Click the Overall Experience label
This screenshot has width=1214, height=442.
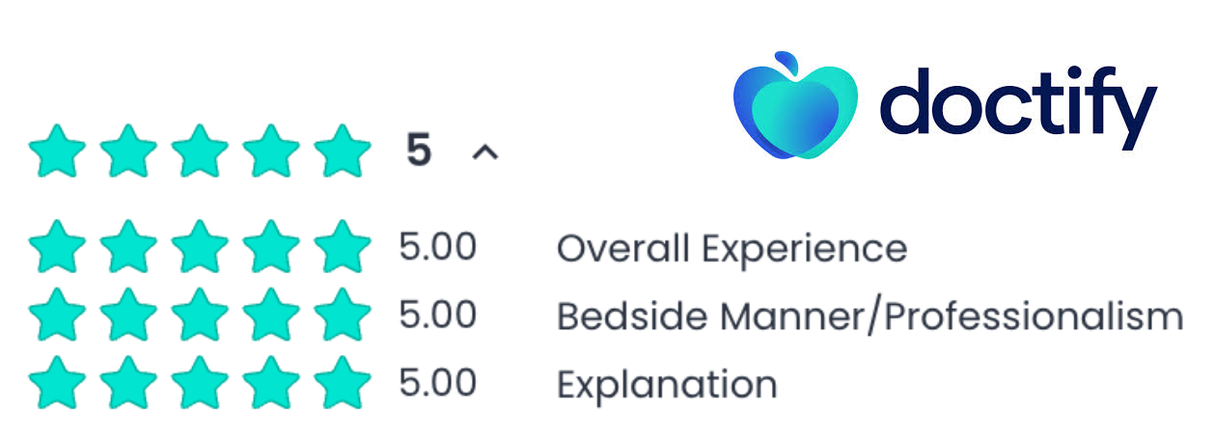point(731,249)
